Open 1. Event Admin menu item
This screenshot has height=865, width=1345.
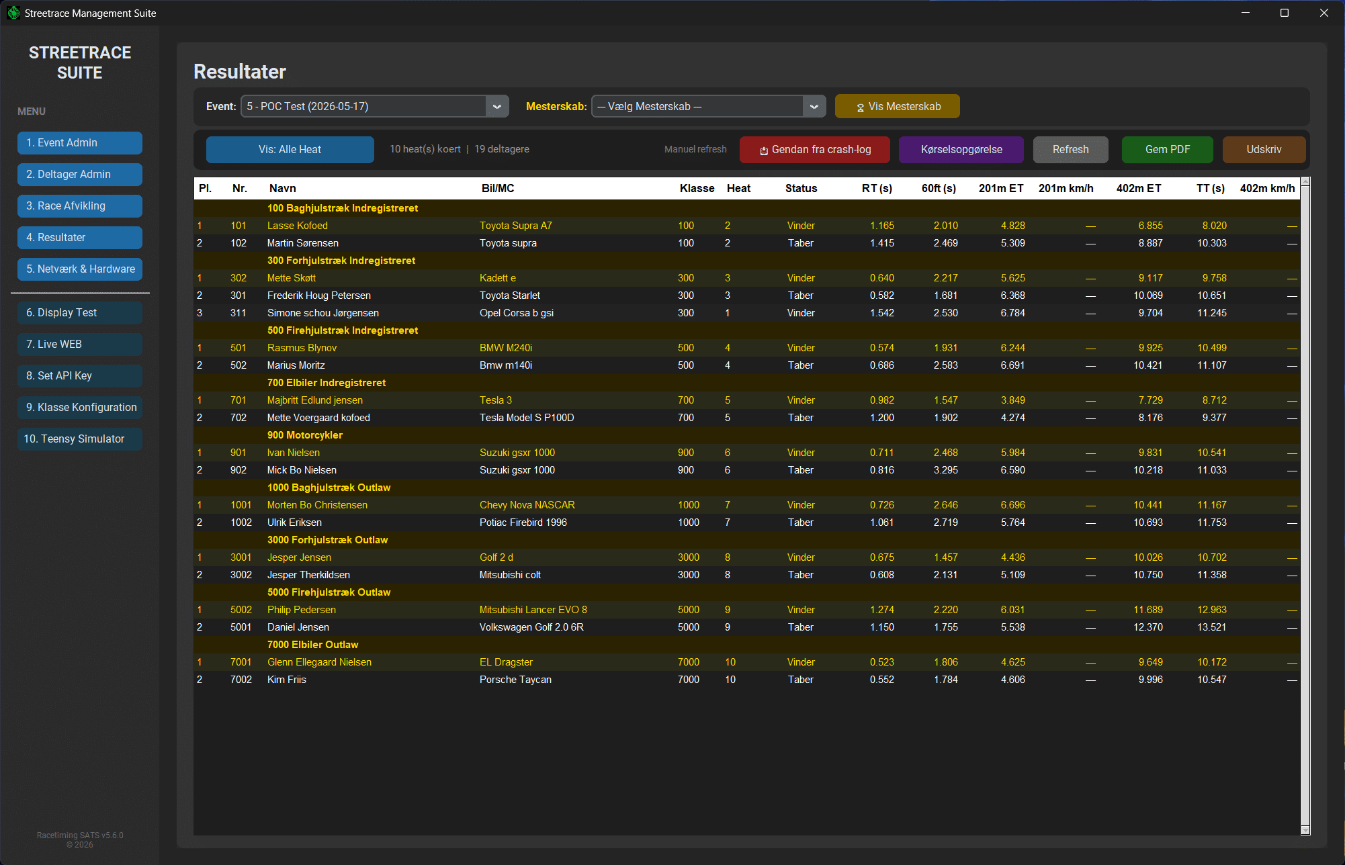point(80,142)
